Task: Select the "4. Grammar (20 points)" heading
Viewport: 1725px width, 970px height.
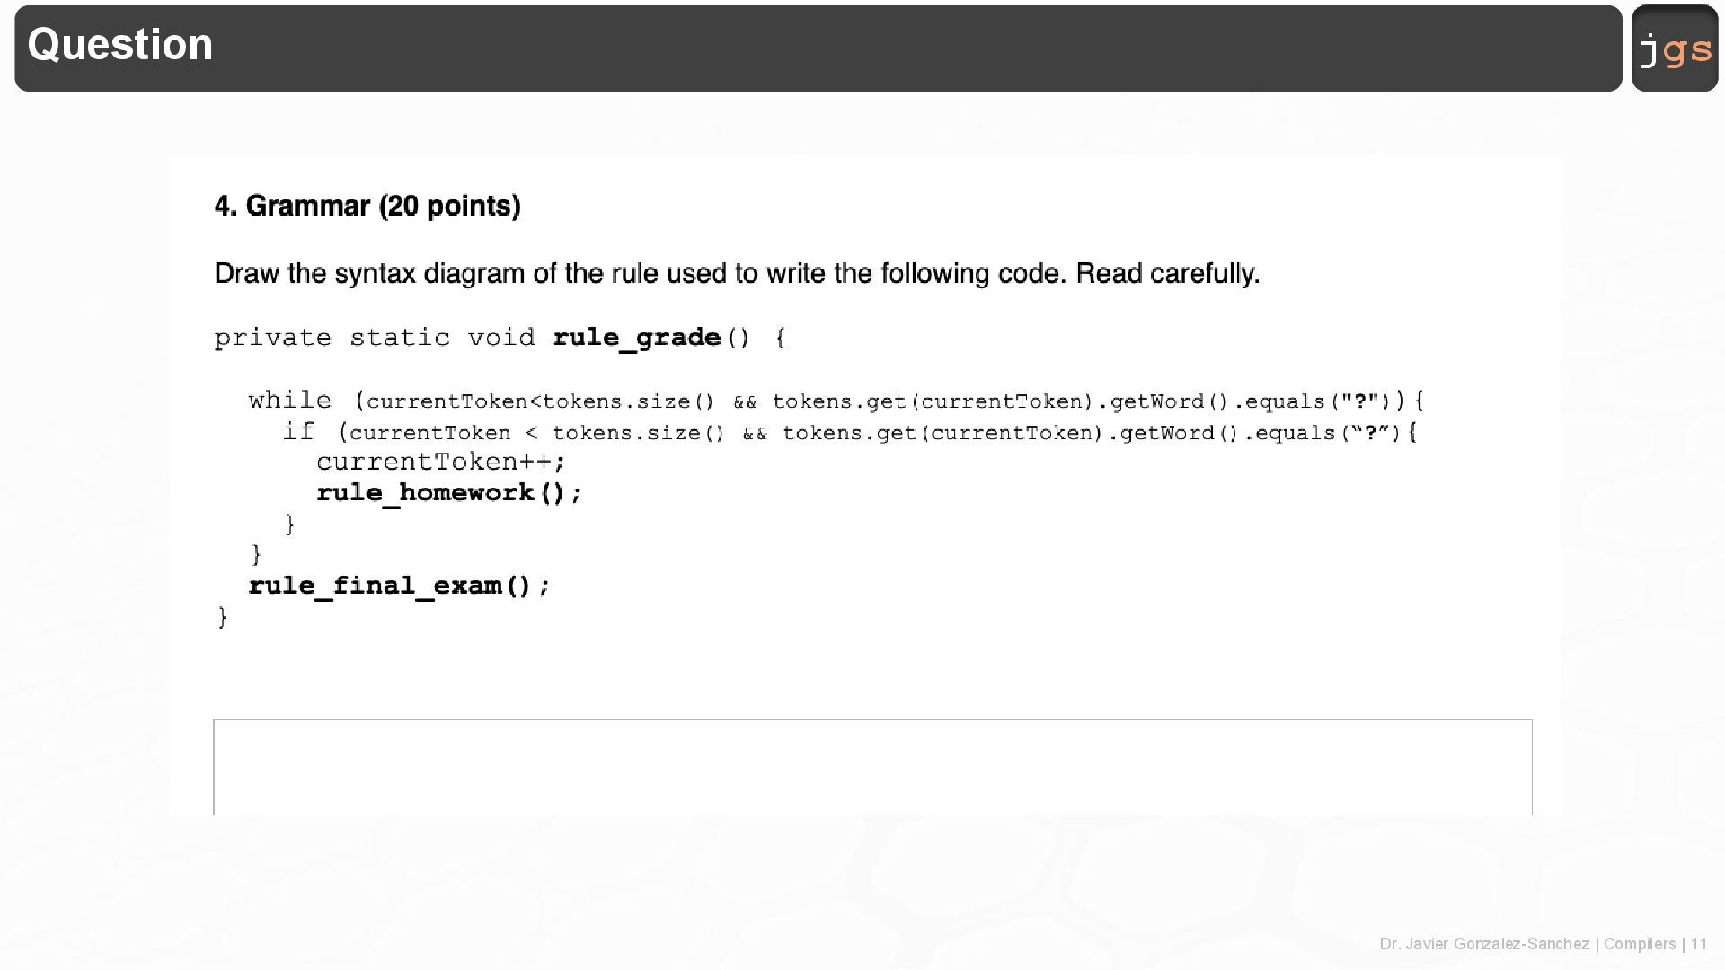Action: (367, 206)
